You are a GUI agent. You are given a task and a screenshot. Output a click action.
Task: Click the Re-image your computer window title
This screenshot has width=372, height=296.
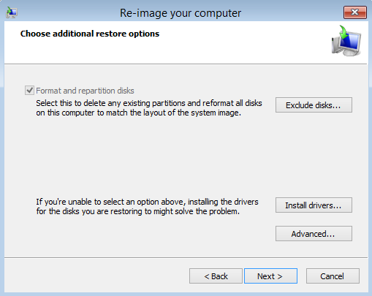pyautogui.click(x=181, y=13)
